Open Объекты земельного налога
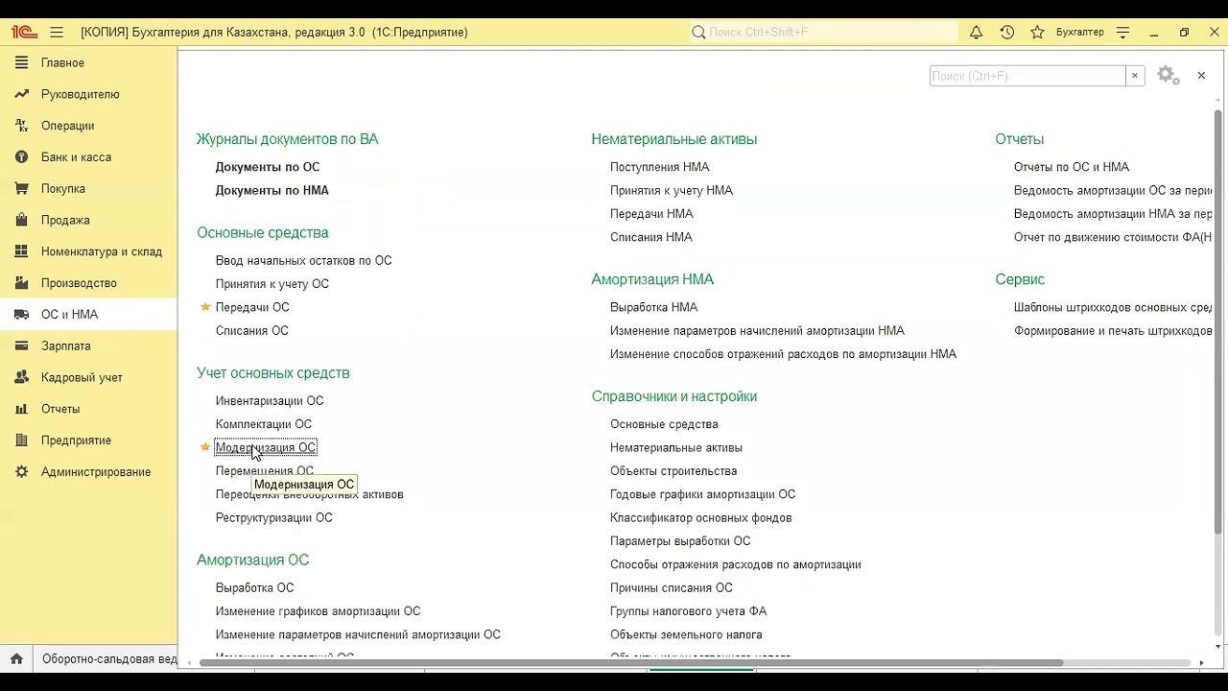Screen dimensions: 1228x691 687,635
